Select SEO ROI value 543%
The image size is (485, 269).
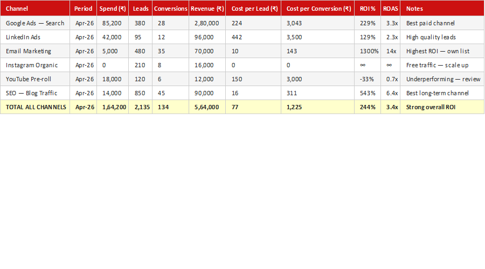coord(368,93)
